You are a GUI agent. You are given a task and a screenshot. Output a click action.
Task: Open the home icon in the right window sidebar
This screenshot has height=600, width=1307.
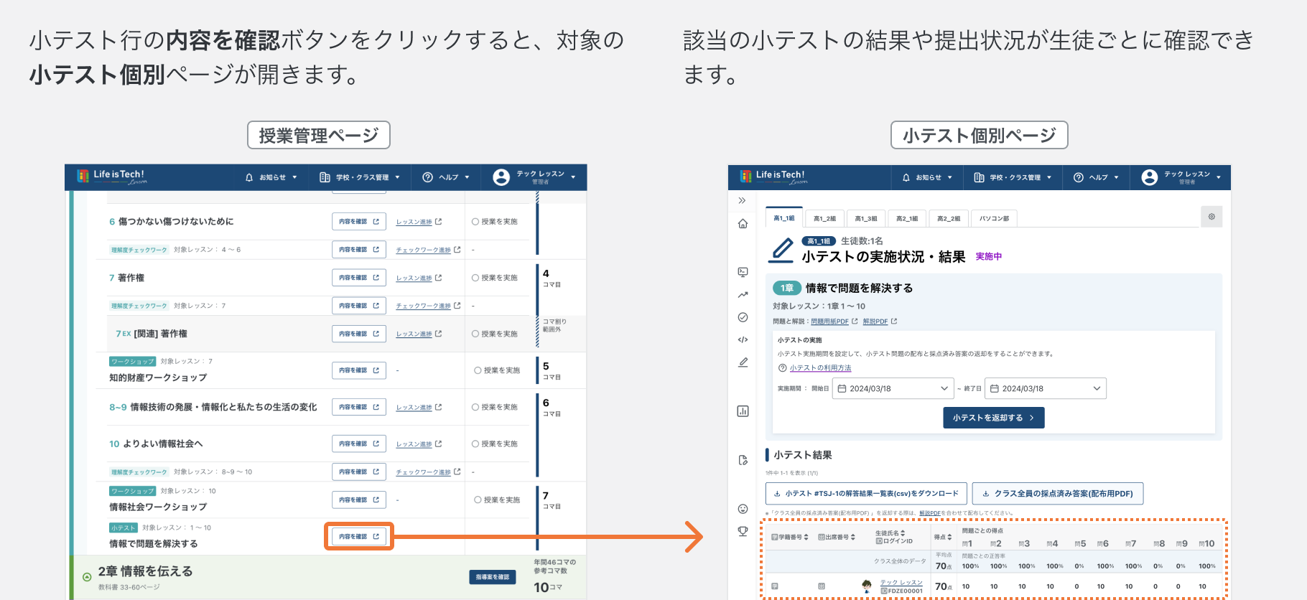[743, 224]
